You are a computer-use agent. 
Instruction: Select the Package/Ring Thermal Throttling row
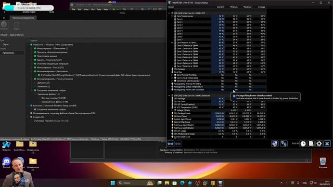[x=217, y=84]
